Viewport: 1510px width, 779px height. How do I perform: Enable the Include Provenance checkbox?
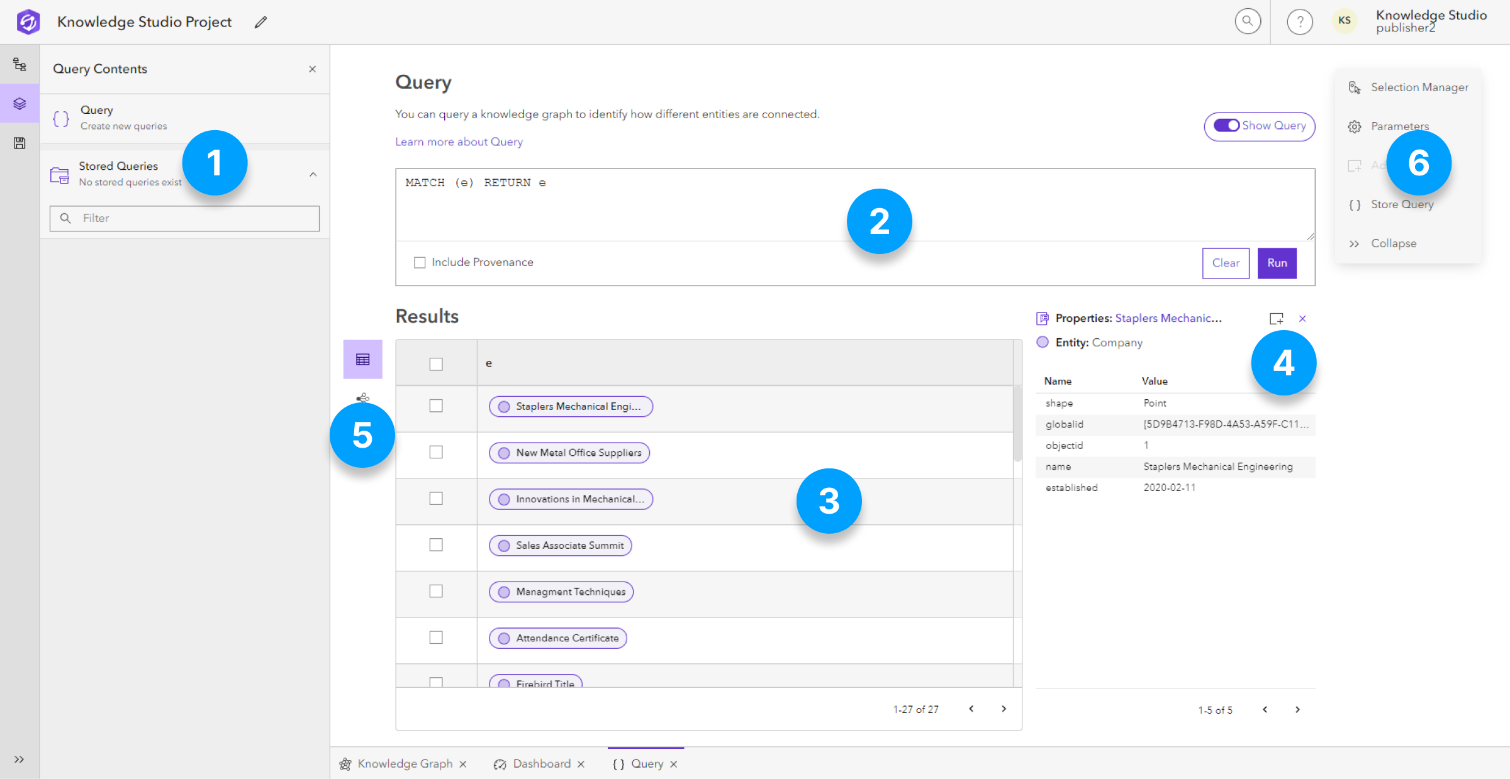tap(418, 262)
